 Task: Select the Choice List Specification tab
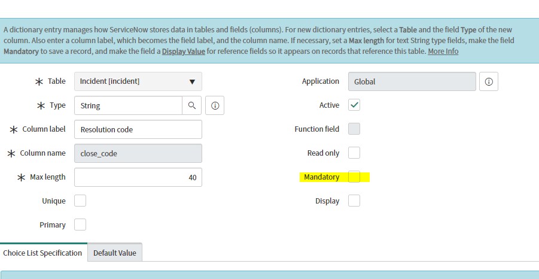tap(42, 253)
